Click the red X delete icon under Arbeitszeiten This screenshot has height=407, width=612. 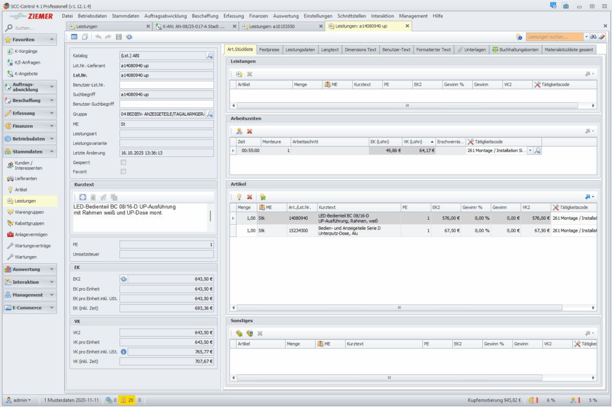tap(250, 131)
